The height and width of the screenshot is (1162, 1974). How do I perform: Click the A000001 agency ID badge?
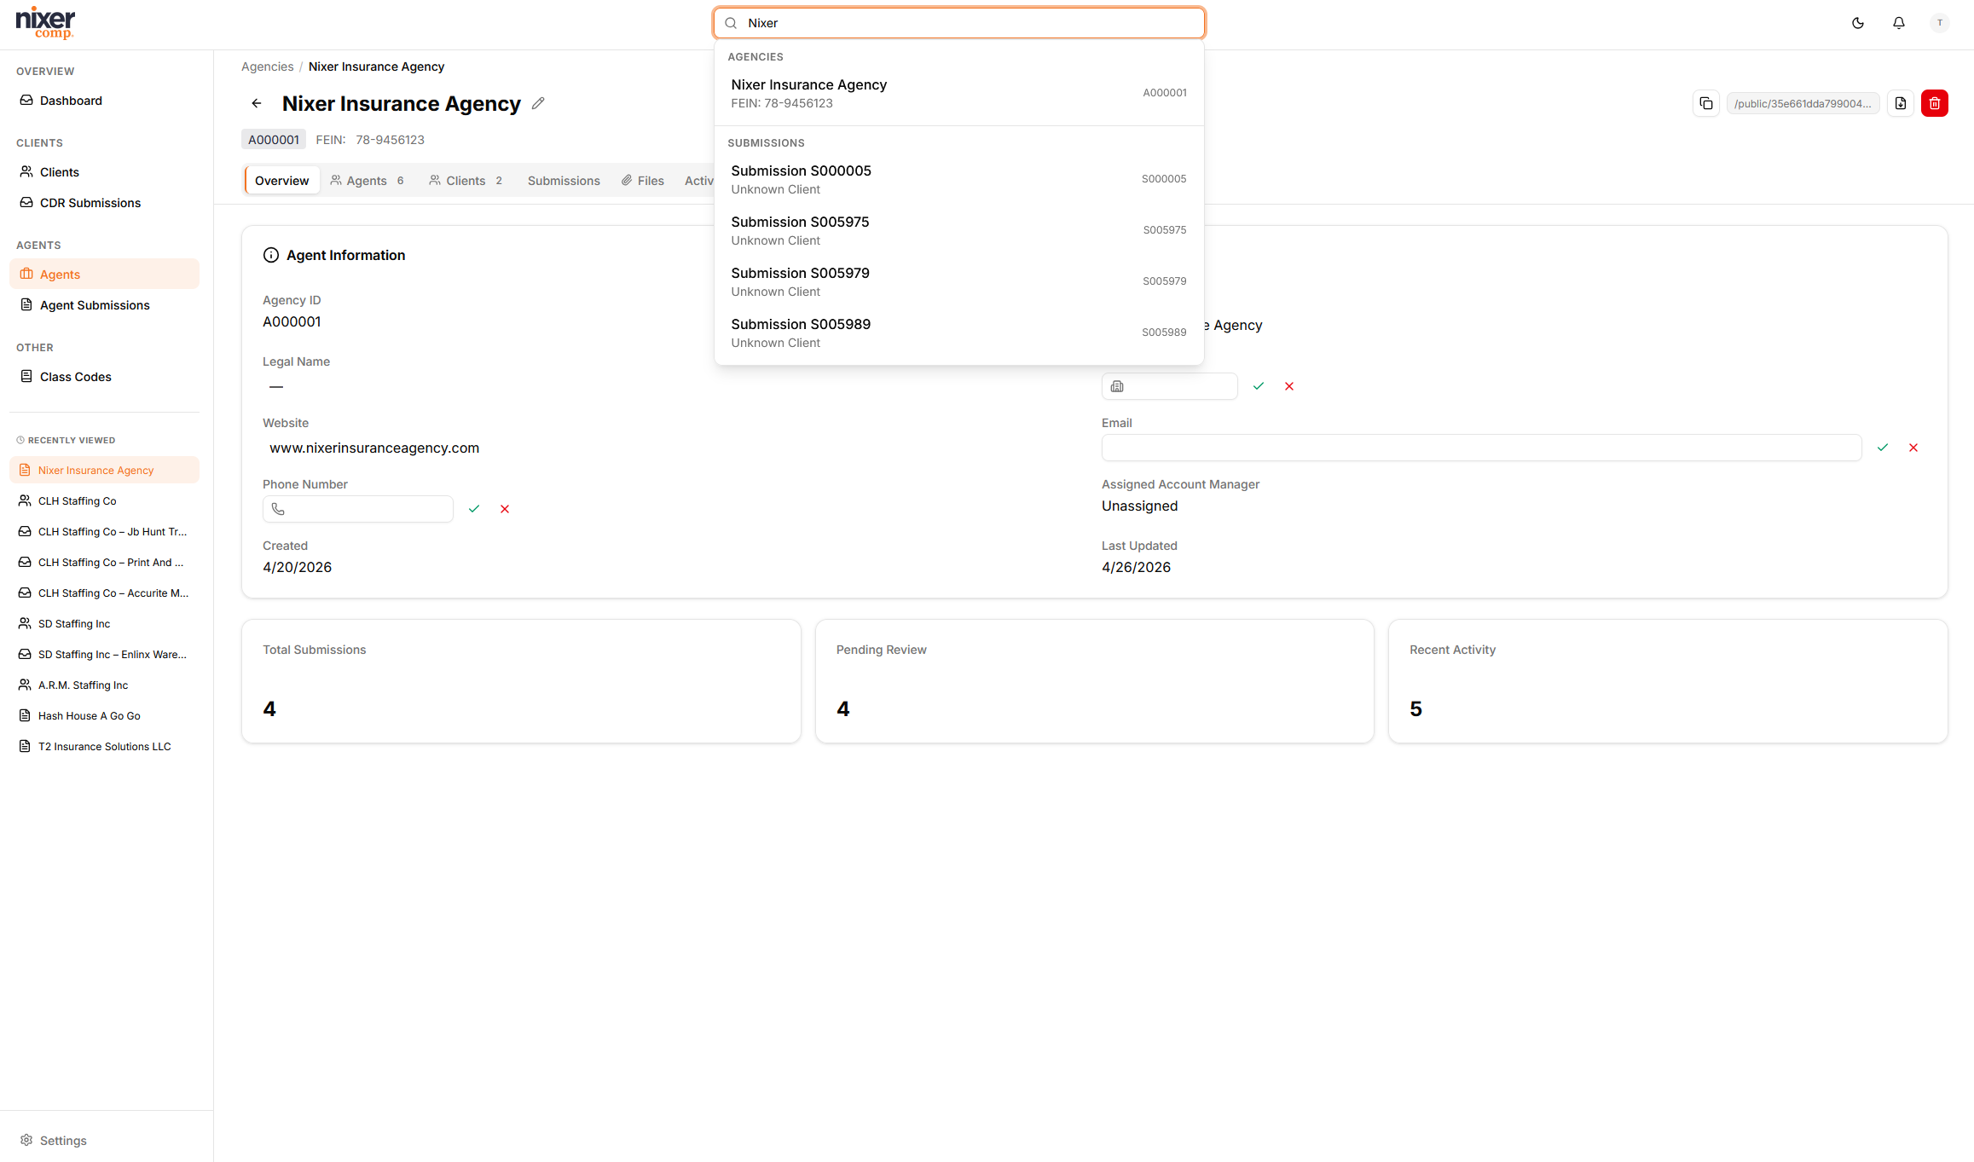coord(274,140)
